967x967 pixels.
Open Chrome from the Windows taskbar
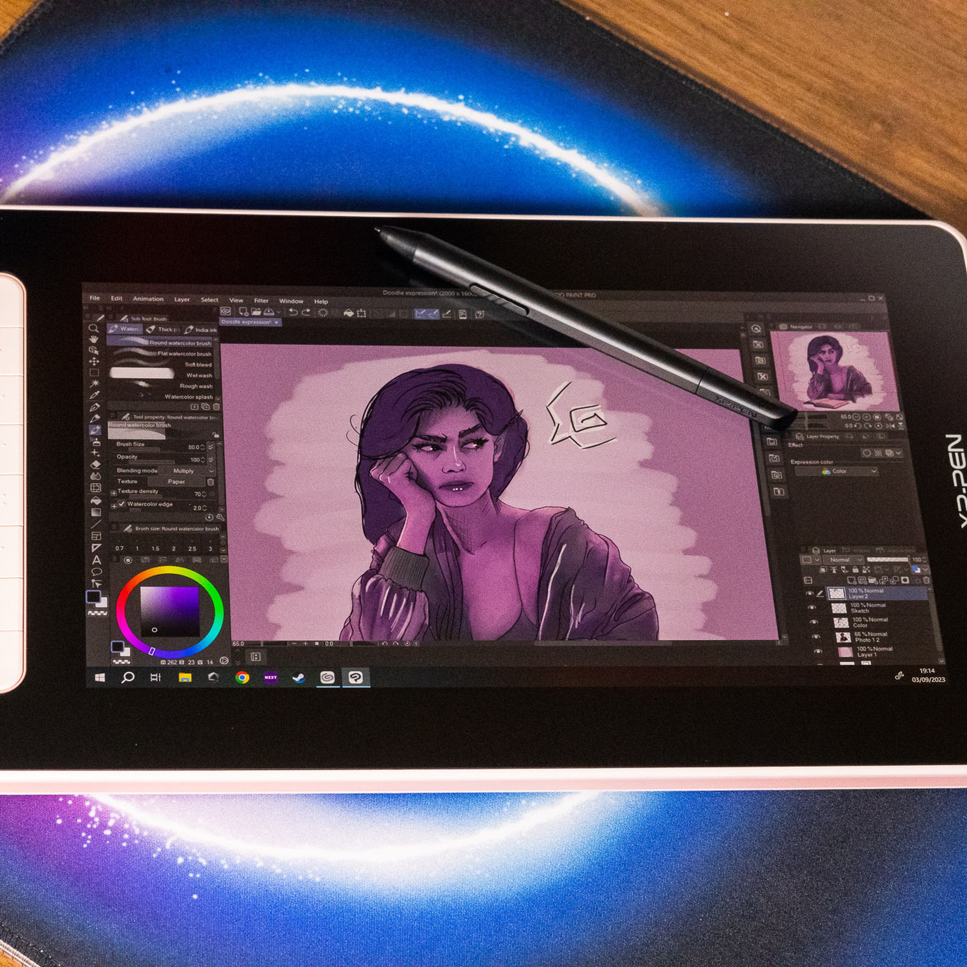pos(242,678)
